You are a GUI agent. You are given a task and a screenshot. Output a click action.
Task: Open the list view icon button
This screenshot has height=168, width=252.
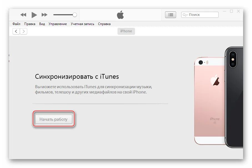[171, 15]
